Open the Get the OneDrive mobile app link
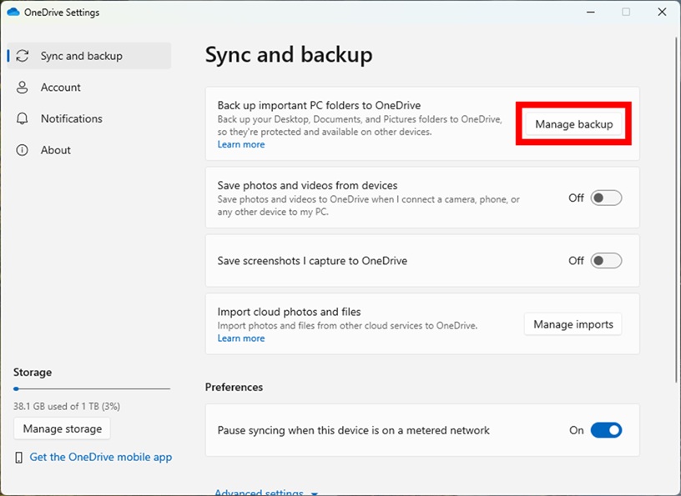The image size is (681, 496). pos(100,457)
